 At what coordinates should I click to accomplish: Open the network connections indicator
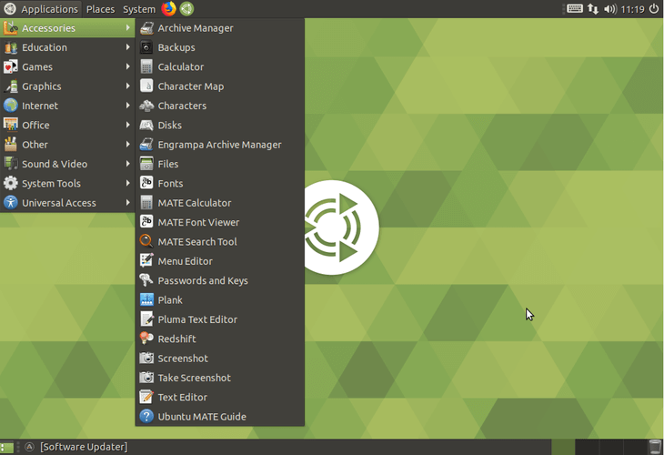[x=593, y=9]
